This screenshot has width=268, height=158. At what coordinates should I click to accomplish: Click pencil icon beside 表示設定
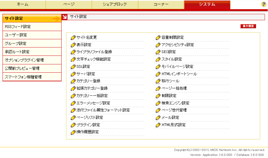(x=73, y=45)
